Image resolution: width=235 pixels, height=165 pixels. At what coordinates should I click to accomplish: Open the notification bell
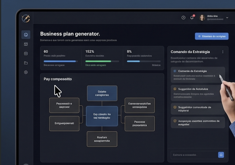(x=192, y=18)
